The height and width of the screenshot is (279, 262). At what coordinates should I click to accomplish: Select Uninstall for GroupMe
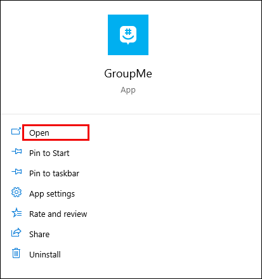tap(45, 254)
